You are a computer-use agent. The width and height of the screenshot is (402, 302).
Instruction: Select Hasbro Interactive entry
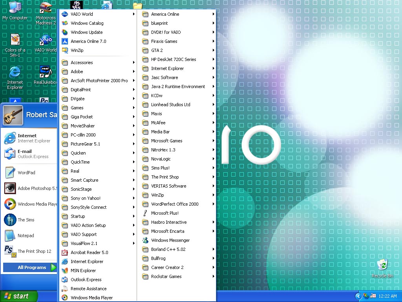tap(178, 222)
